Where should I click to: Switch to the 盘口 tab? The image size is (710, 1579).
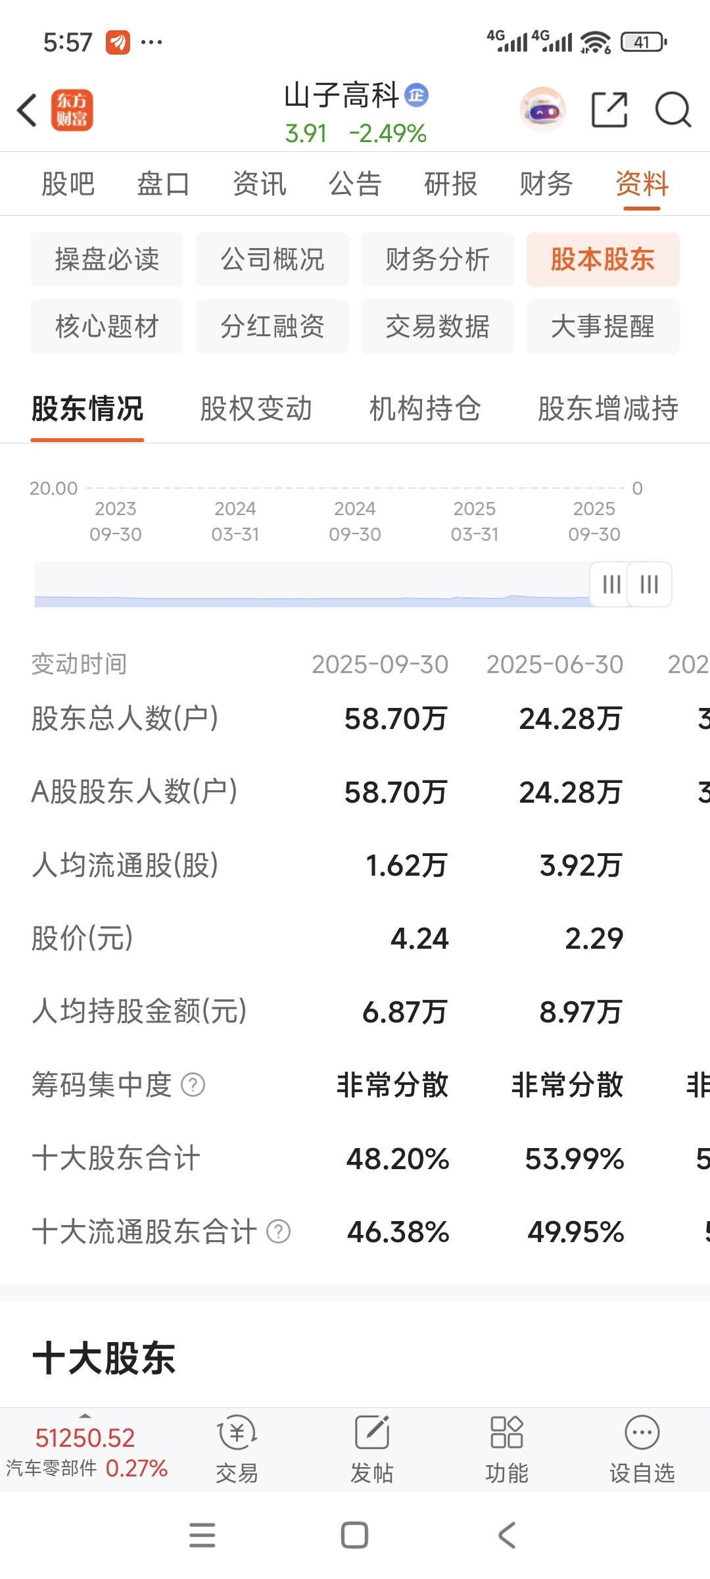[x=164, y=184]
